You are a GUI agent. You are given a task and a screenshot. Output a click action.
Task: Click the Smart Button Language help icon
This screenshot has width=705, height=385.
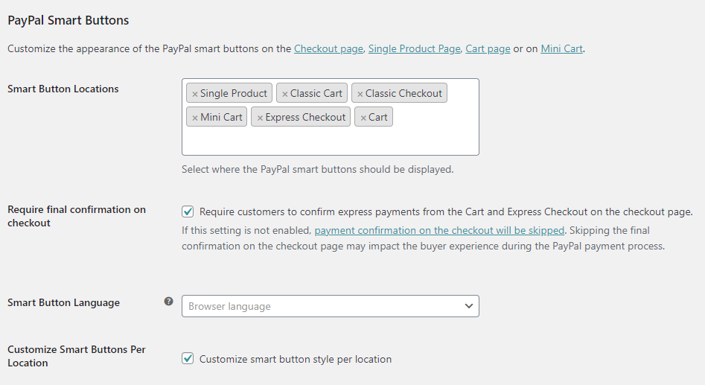pos(168,302)
